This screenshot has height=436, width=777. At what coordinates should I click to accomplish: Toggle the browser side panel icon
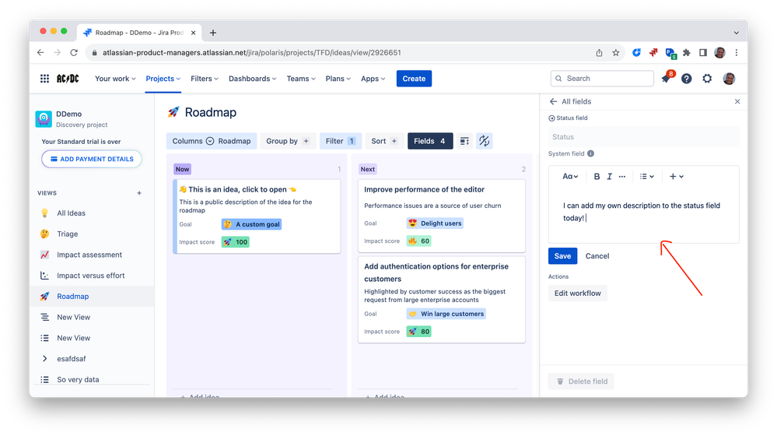pyautogui.click(x=702, y=53)
